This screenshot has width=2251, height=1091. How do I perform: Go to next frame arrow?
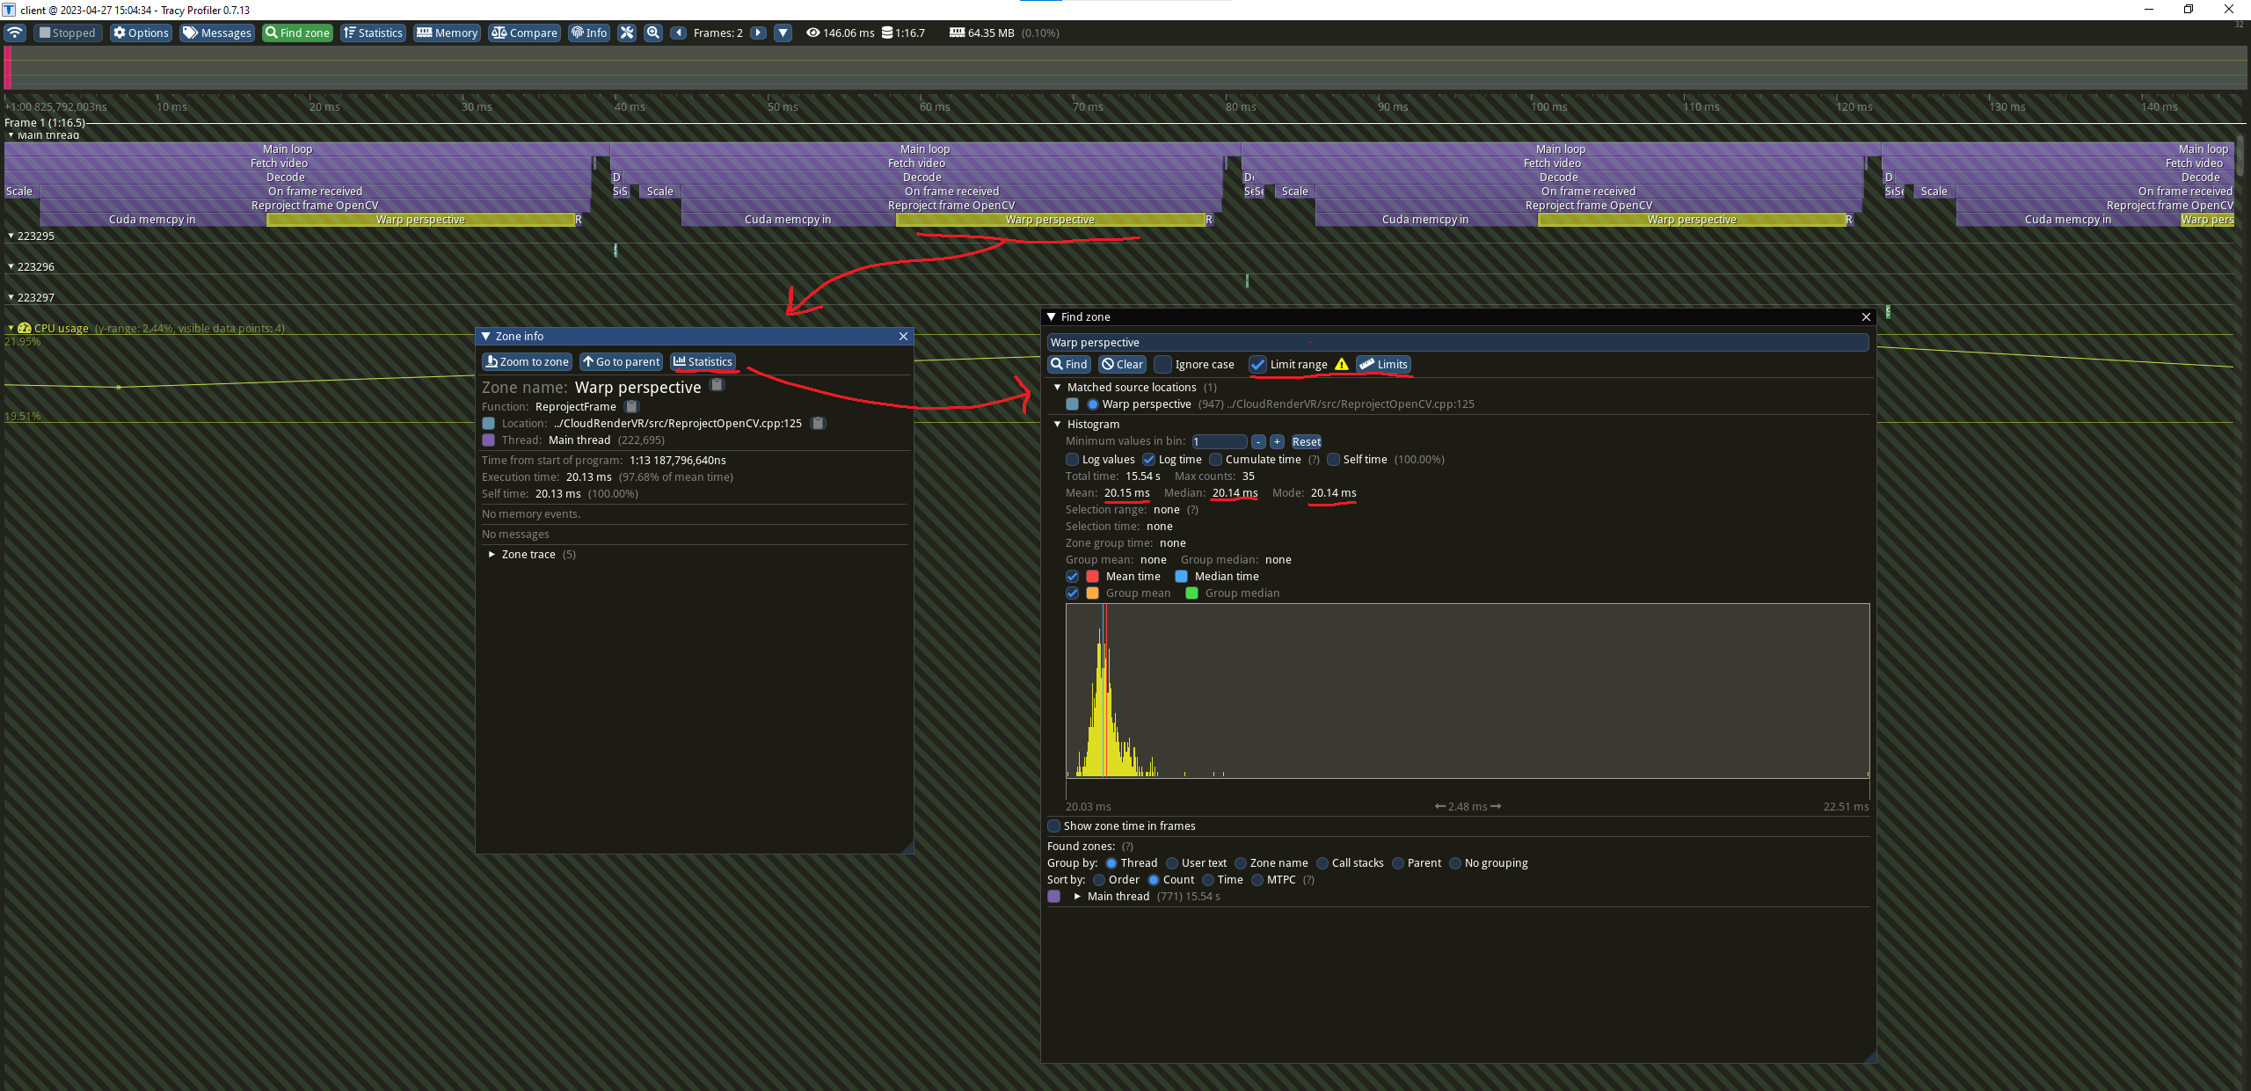pos(758,33)
